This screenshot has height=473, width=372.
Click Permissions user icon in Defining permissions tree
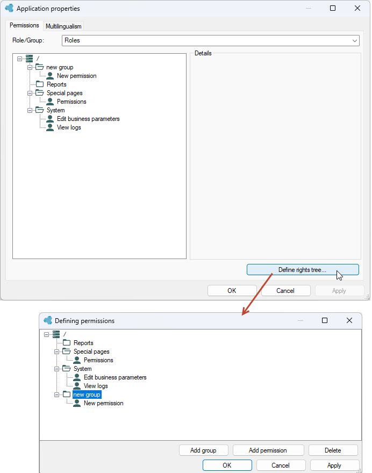tap(77, 360)
